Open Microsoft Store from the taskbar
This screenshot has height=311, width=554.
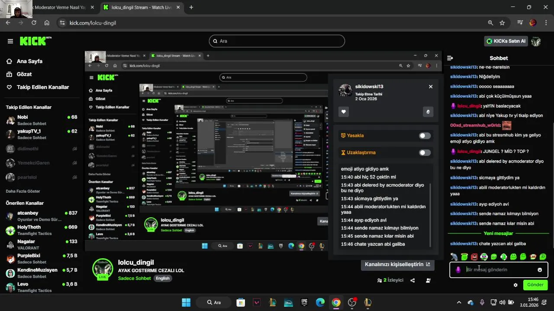click(x=241, y=302)
